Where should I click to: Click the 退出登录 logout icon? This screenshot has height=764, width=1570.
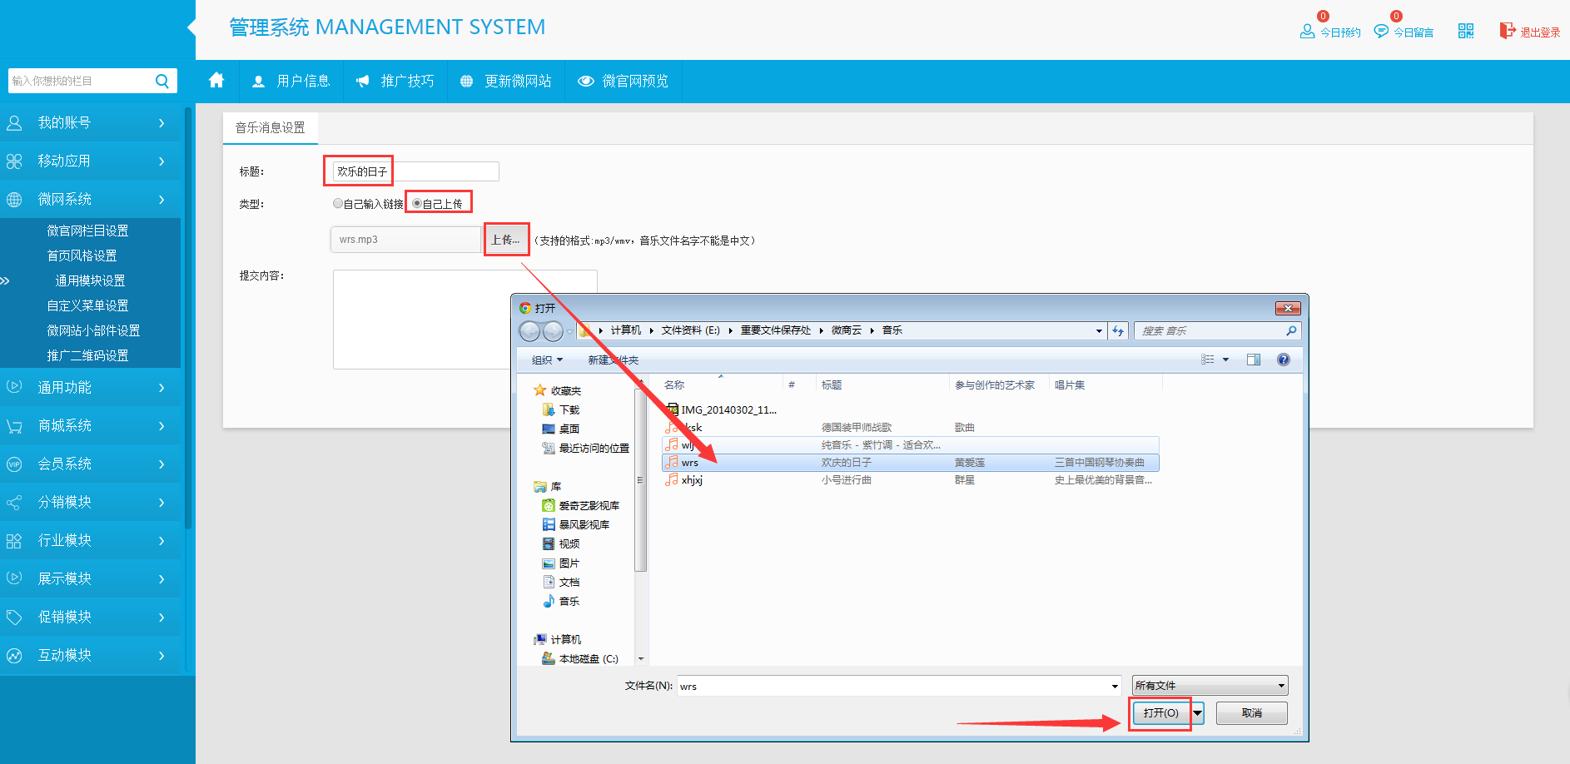pos(1508,31)
